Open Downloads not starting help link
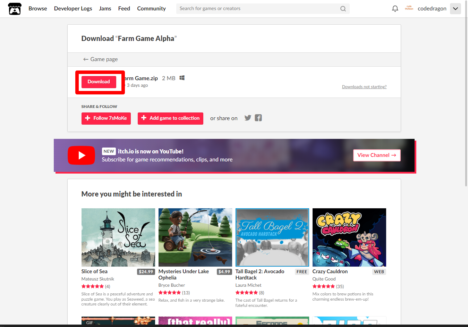The width and height of the screenshot is (468, 327). pyautogui.click(x=364, y=87)
